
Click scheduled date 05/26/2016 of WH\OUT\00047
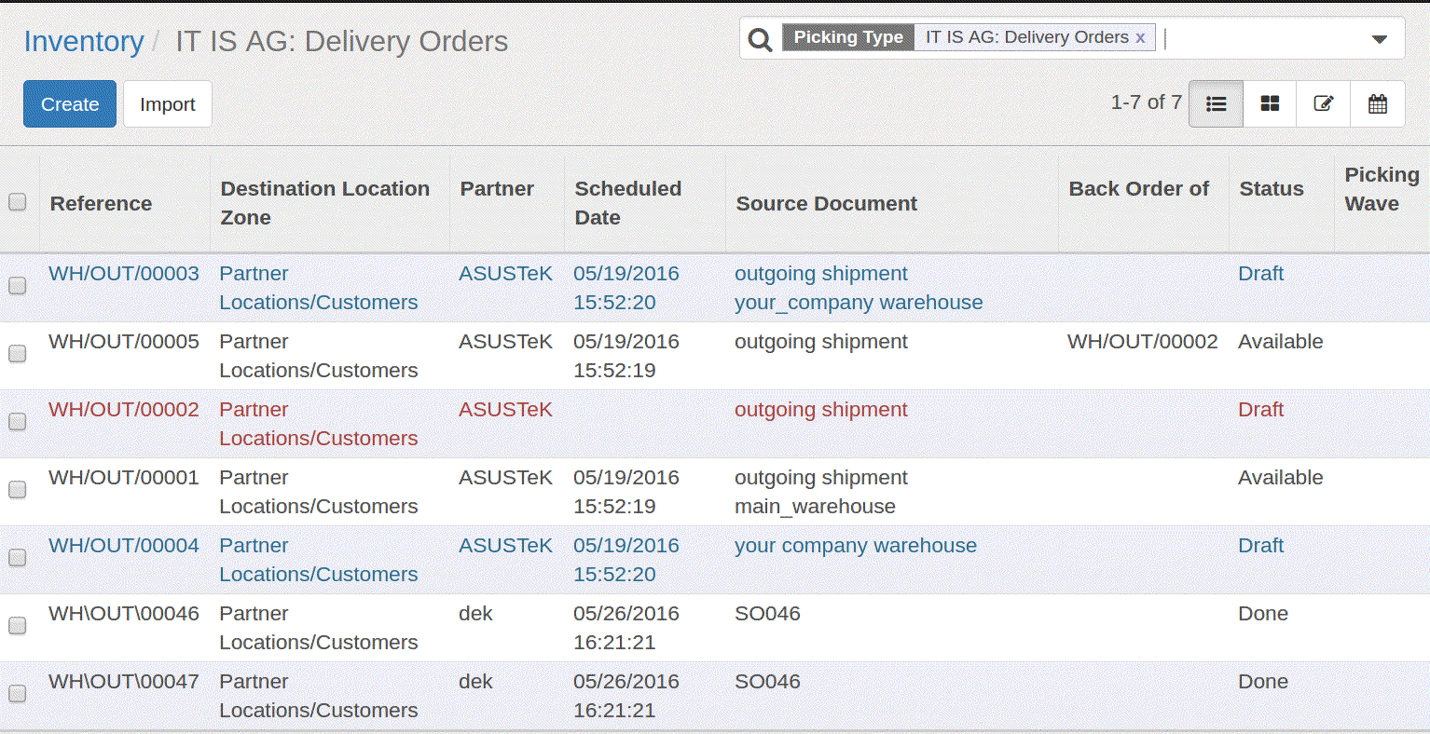click(626, 682)
